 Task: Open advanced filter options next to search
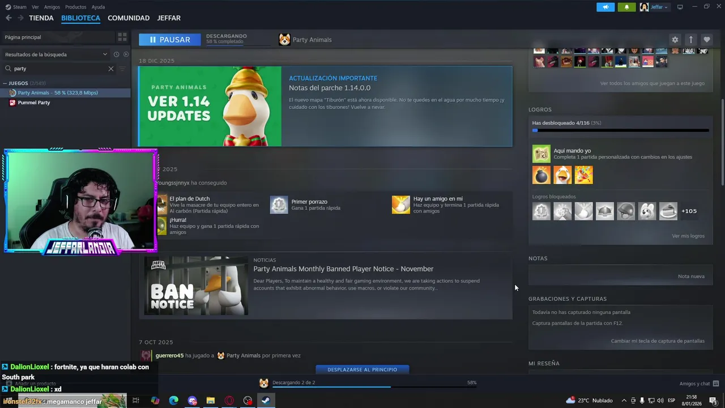point(122,69)
